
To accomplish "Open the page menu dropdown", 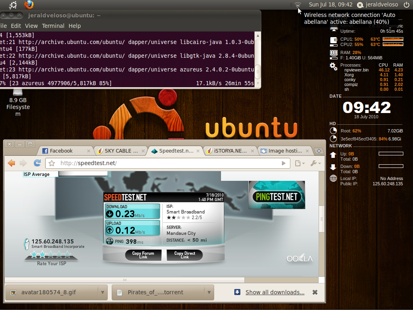I will 300,163.
